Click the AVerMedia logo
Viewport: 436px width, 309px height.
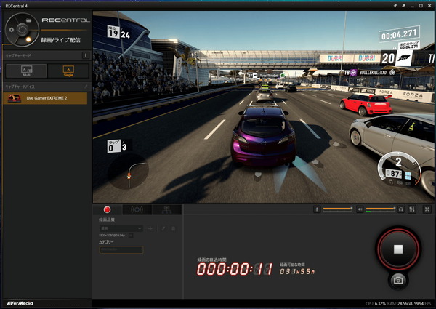(20, 303)
